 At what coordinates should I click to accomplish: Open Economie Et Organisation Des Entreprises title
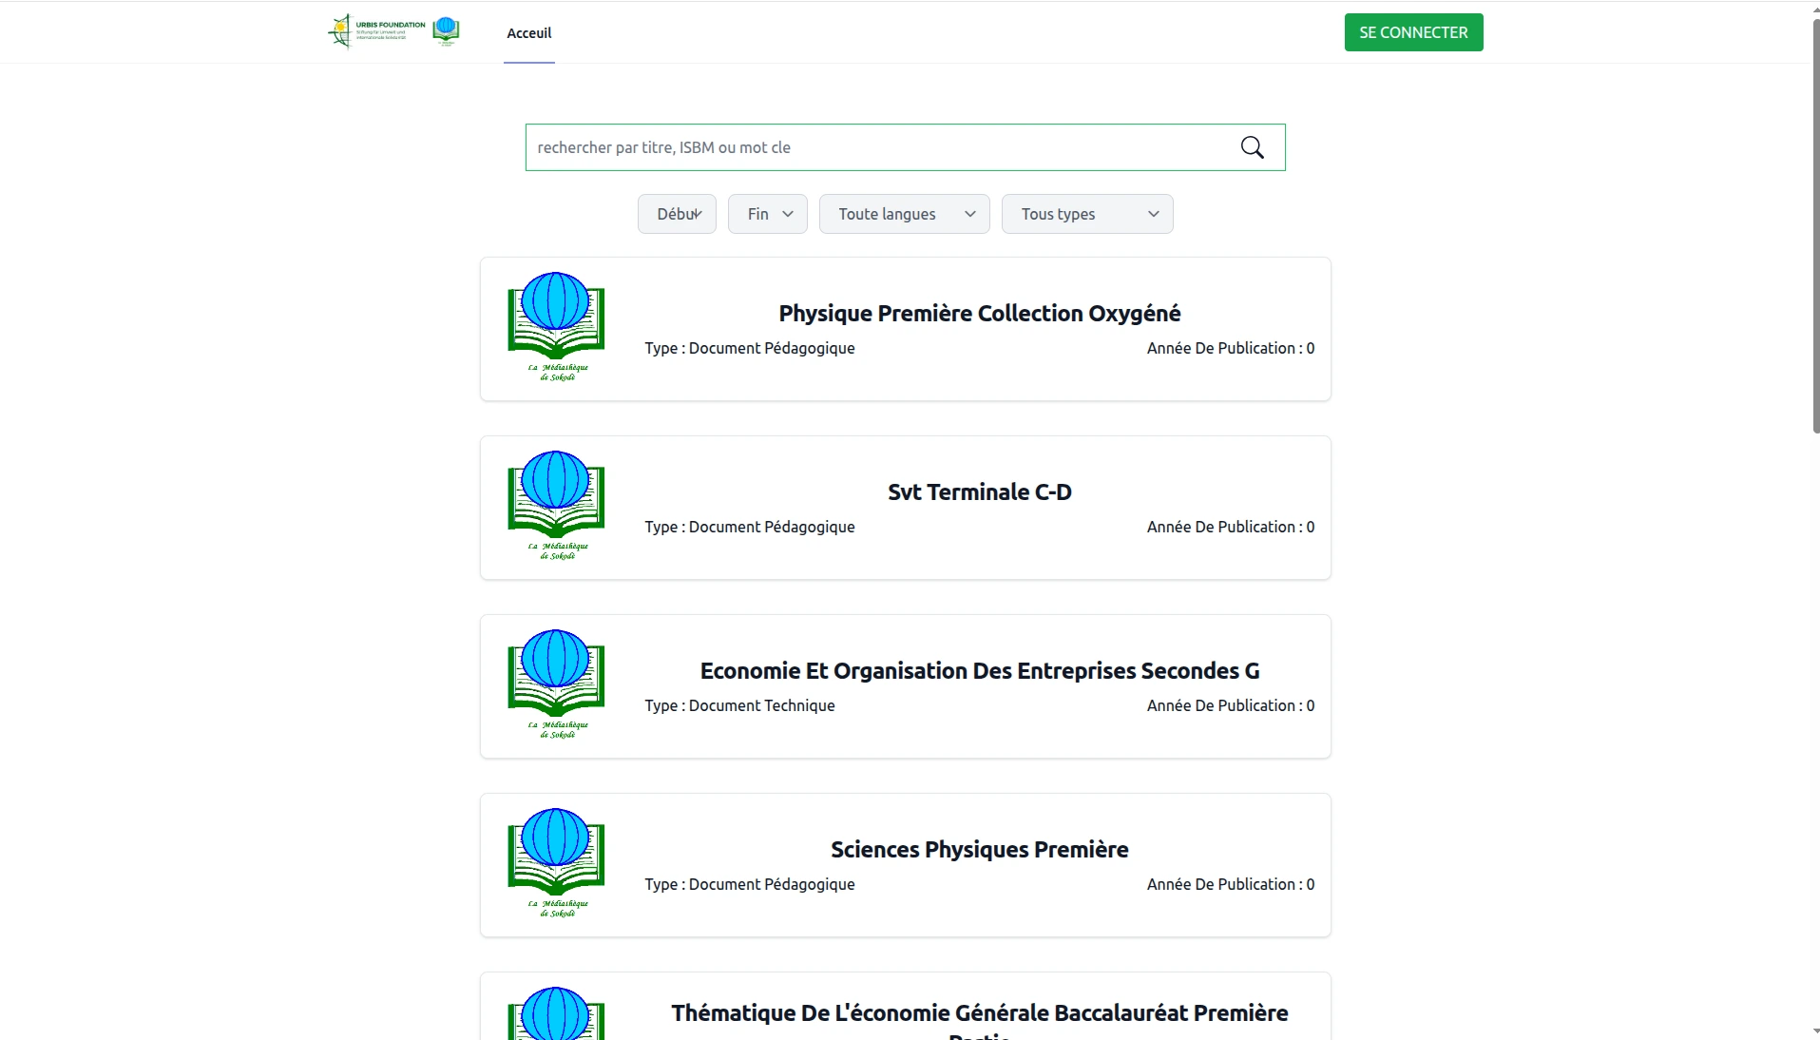[x=979, y=671]
